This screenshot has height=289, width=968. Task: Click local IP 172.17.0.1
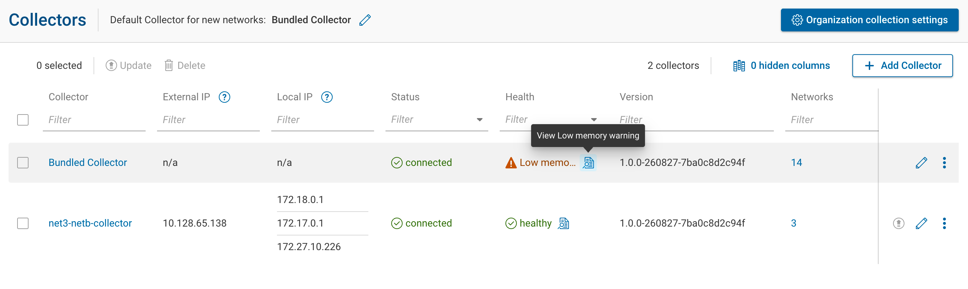pyautogui.click(x=300, y=223)
